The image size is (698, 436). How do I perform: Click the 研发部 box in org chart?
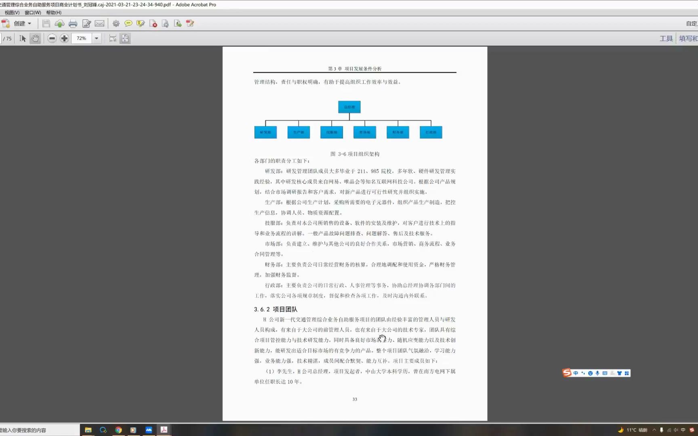coord(265,132)
